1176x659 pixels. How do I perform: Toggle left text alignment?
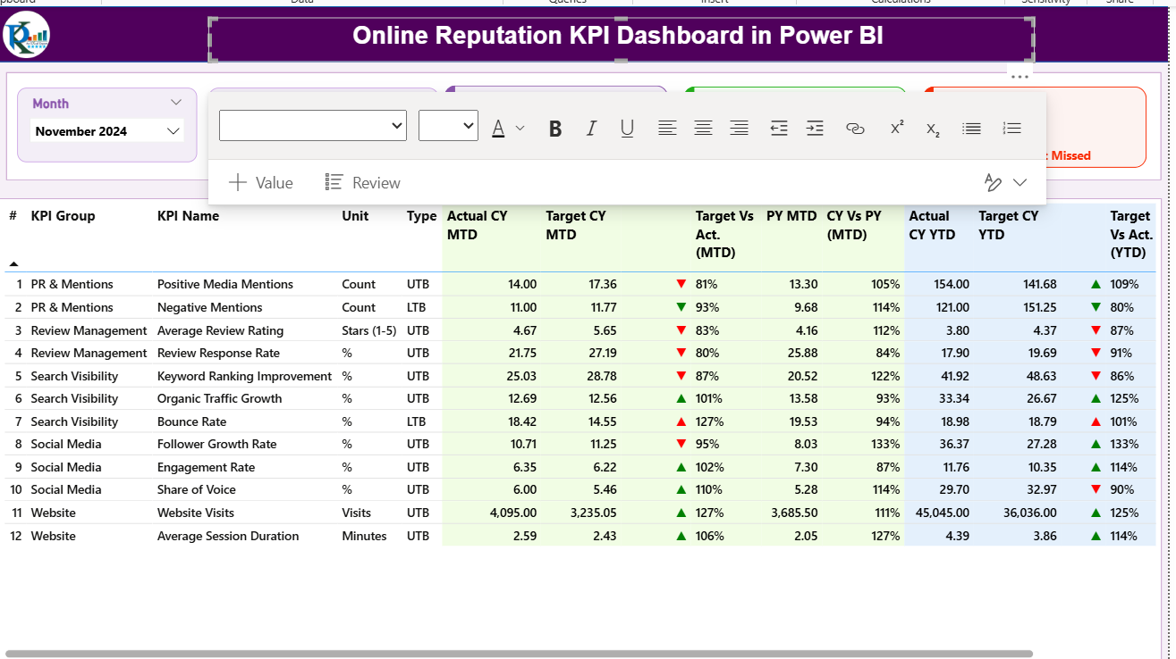click(667, 128)
